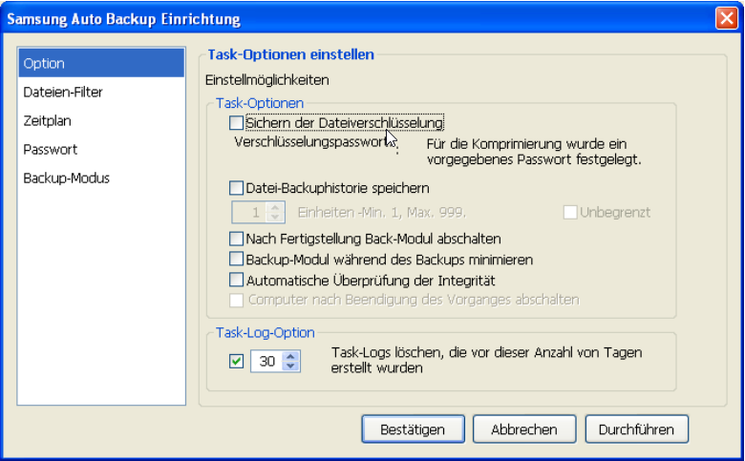Click the Task-Log days field showing 30
Viewport: 745px width, 461px height.
(266, 362)
